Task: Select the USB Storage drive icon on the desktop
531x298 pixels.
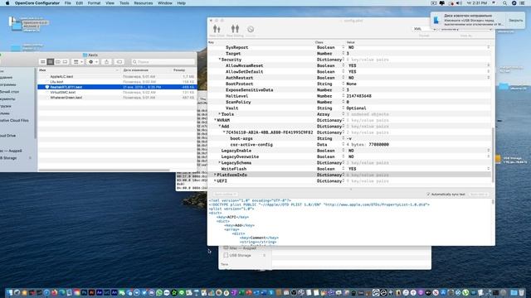Action: pyautogui.click(x=499, y=159)
